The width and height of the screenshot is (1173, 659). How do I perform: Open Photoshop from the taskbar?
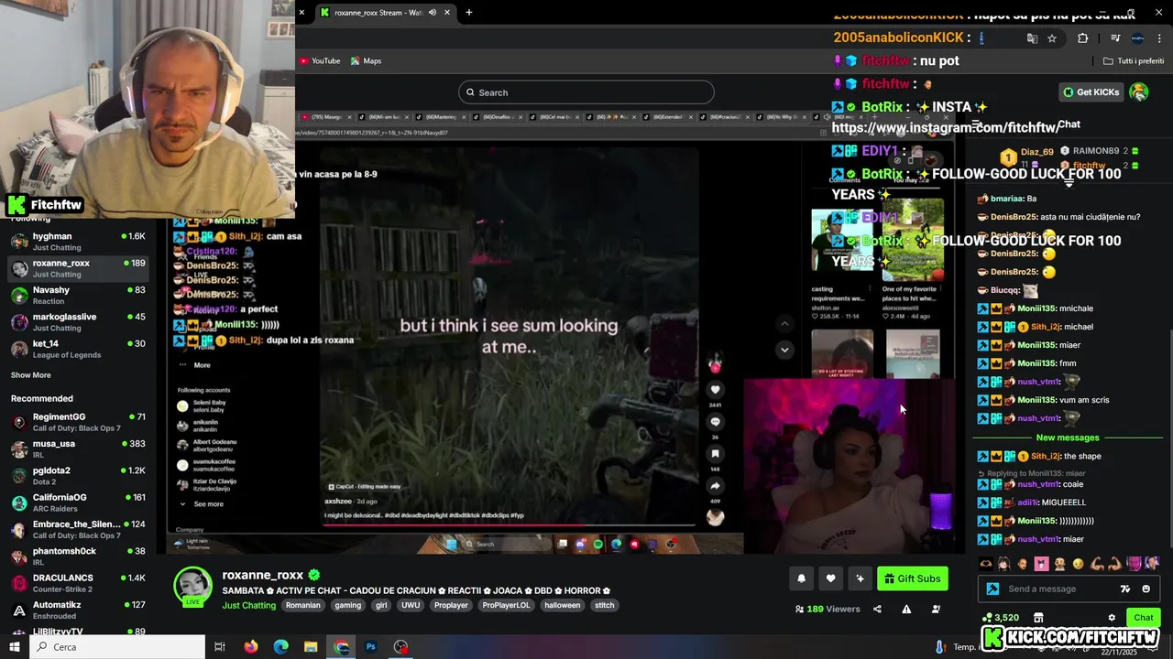pyautogui.click(x=371, y=647)
